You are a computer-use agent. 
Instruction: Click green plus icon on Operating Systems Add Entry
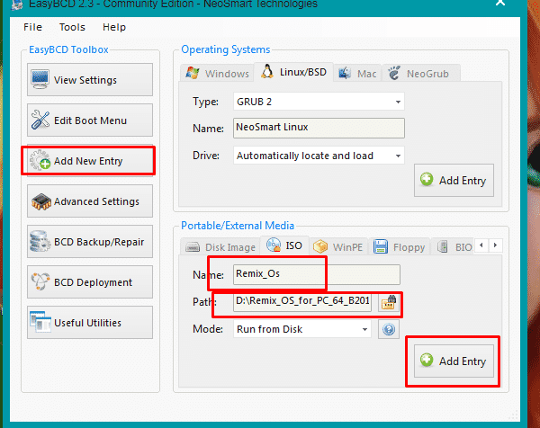coord(427,179)
